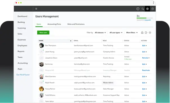Switch to the Roles and Permissions tab
Image resolution: width=170 pixels, height=103 pixels.
point(76,24)
